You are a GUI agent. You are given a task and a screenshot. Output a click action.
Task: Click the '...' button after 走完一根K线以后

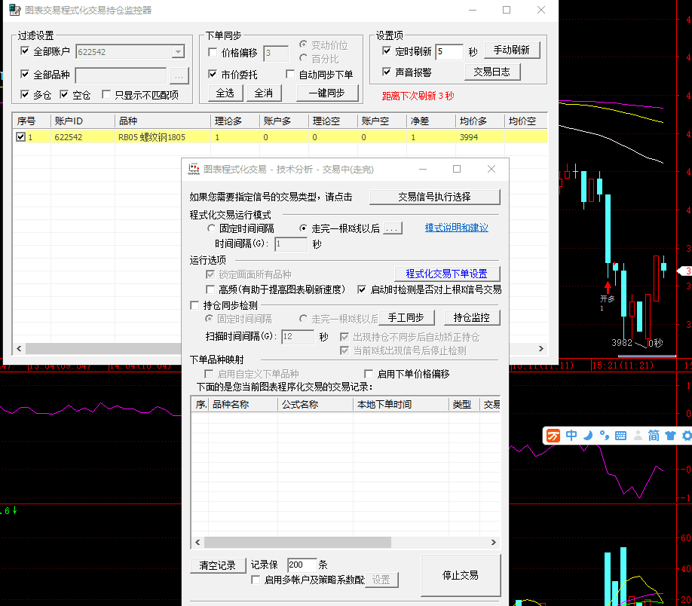(x=393, y=228)
